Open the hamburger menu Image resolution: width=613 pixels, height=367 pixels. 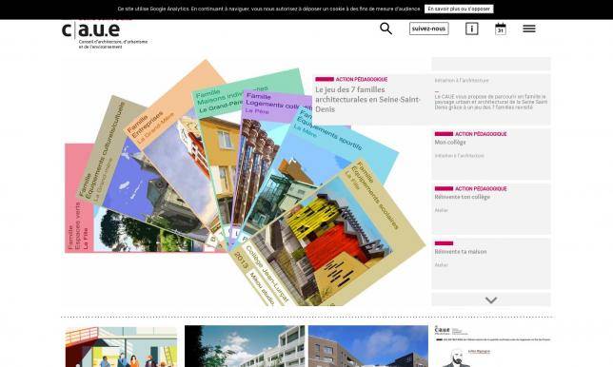(529, 29)
